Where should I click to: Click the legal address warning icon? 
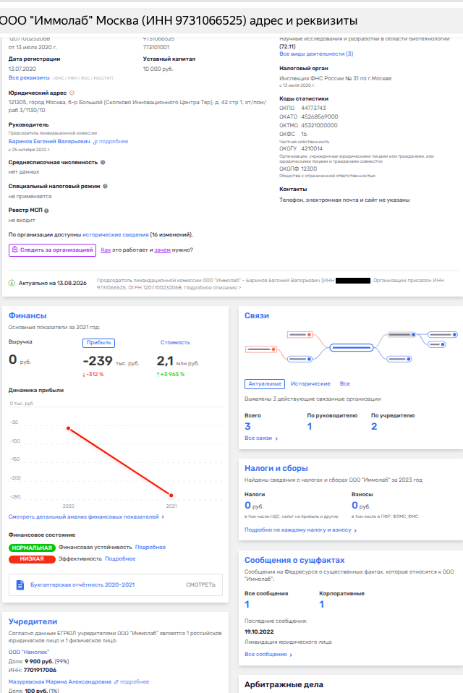pyautogui.click(x=72, y=93)
